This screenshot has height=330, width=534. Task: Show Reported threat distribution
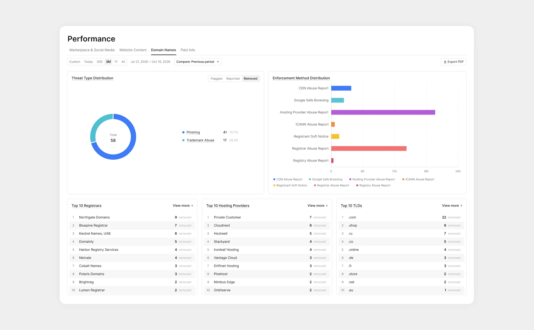[233, 79]
